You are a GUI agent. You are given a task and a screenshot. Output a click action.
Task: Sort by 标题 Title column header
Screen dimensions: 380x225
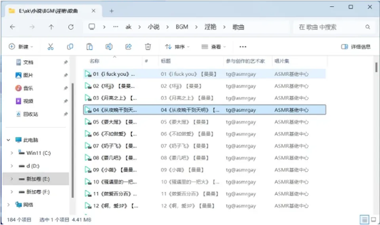coord(166,61)
